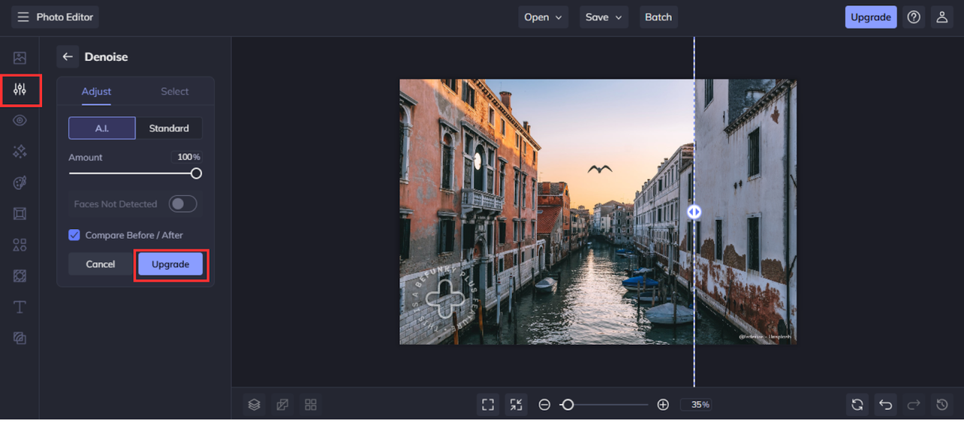The image size is (964, 422).
Task: Expand the Save dropdown menu
Action: (x=603, y=17)
